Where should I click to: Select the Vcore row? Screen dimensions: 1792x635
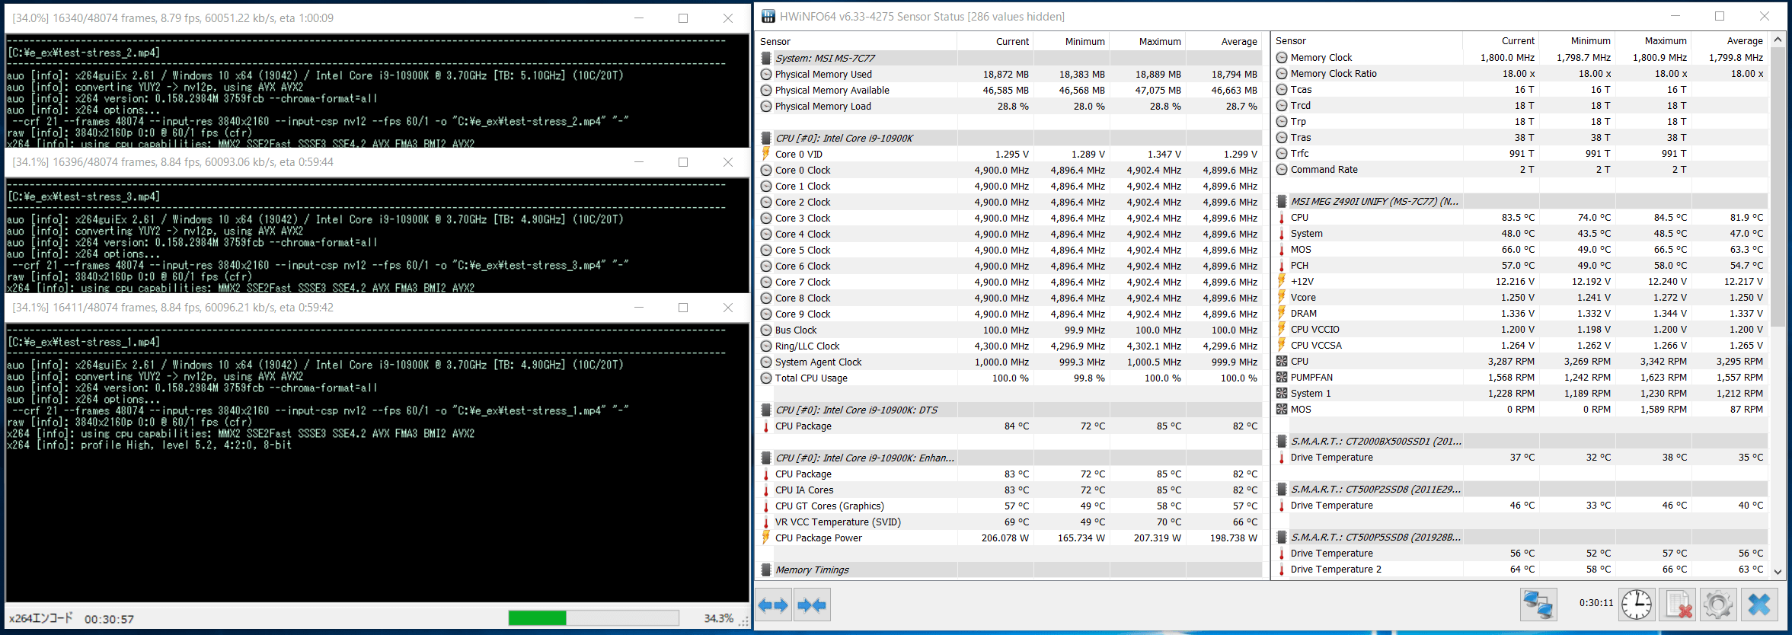[x=1521, y=297]
